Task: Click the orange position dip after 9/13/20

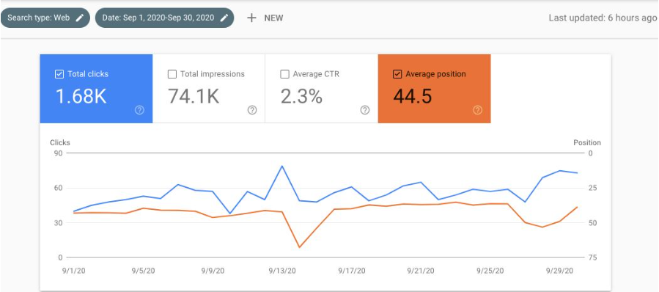Action: click(299, 247)
